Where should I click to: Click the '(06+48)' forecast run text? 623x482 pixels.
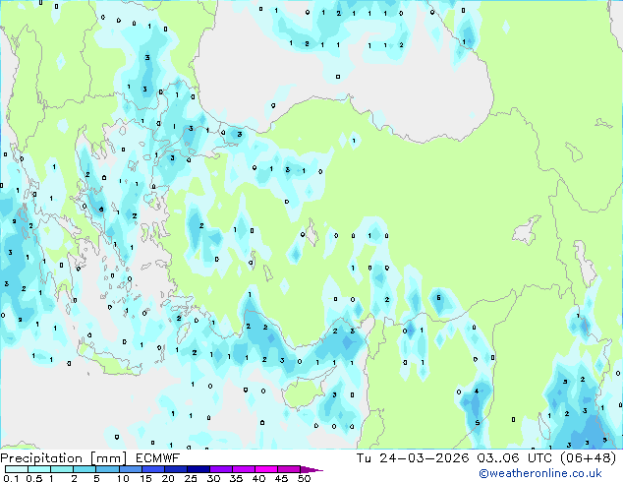click(x=588, y=458)
